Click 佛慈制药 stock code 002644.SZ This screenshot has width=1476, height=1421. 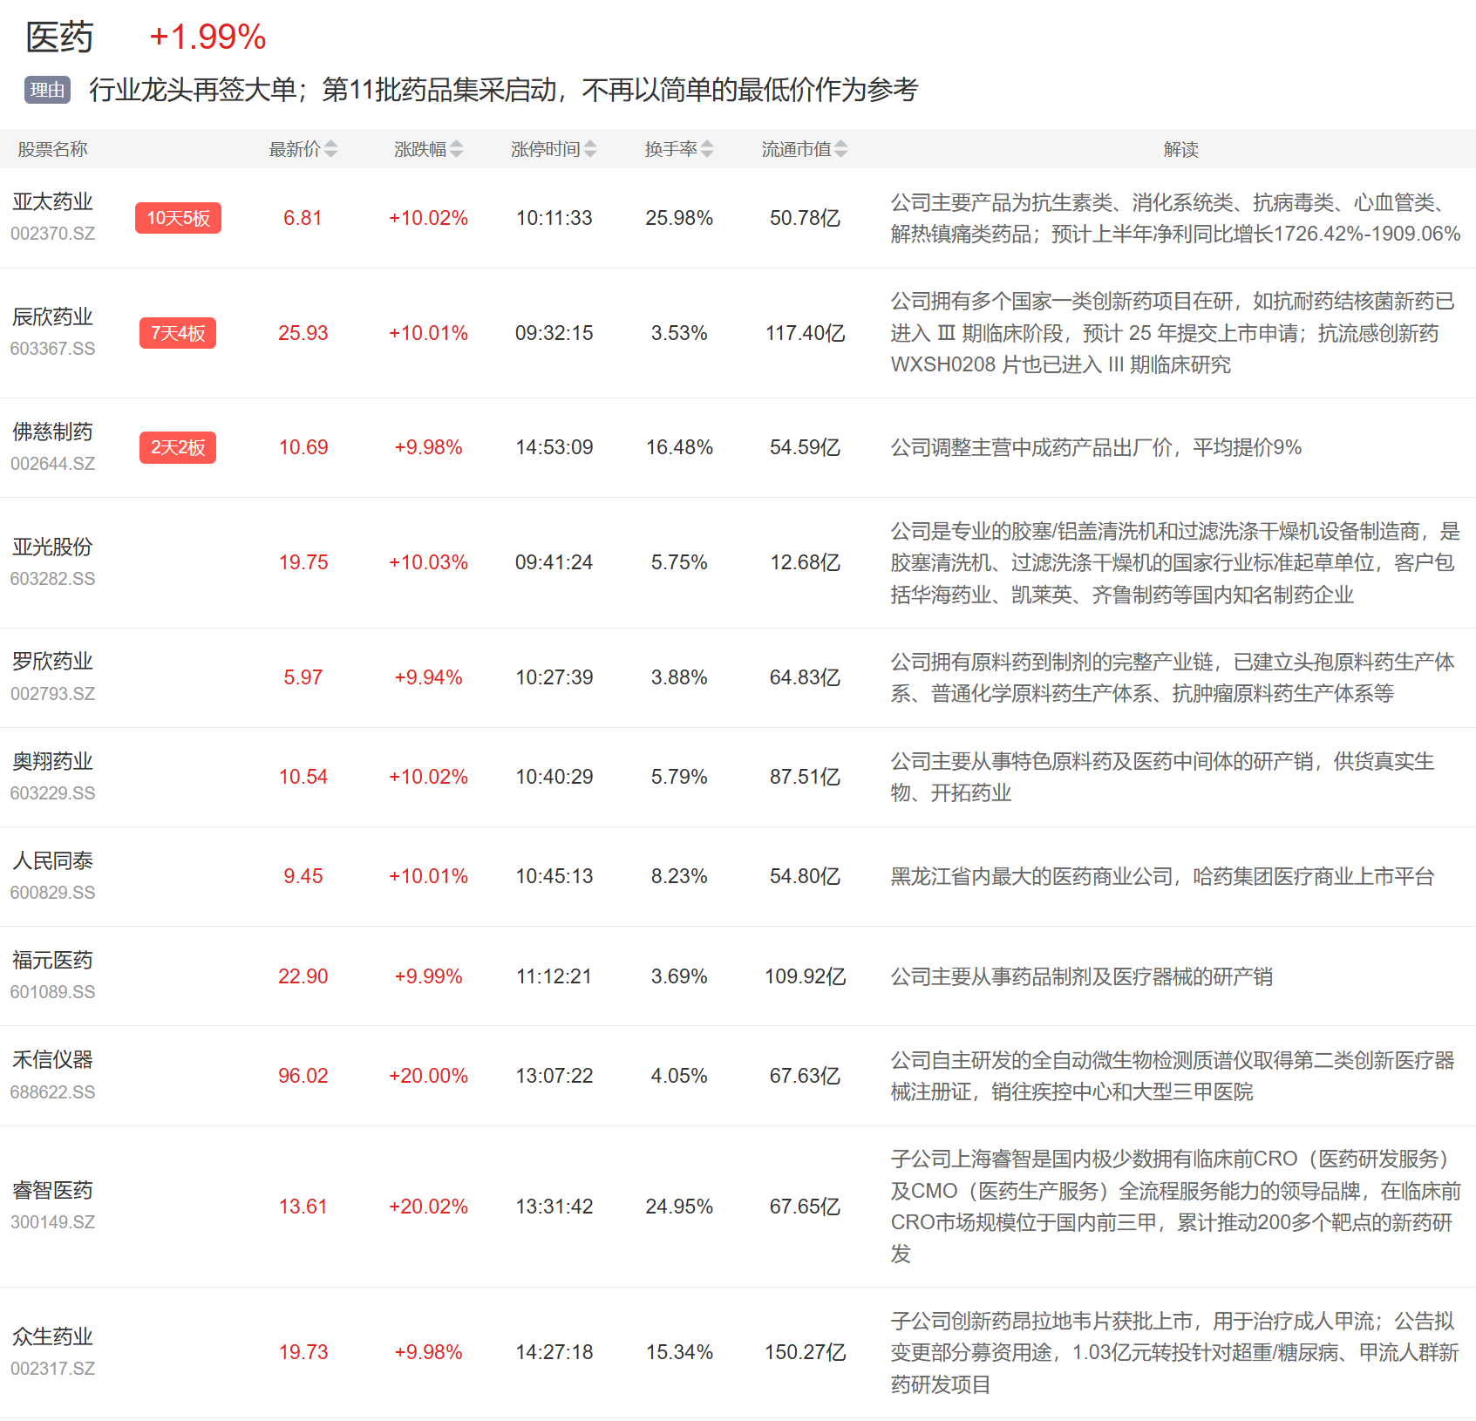point(52,464)
